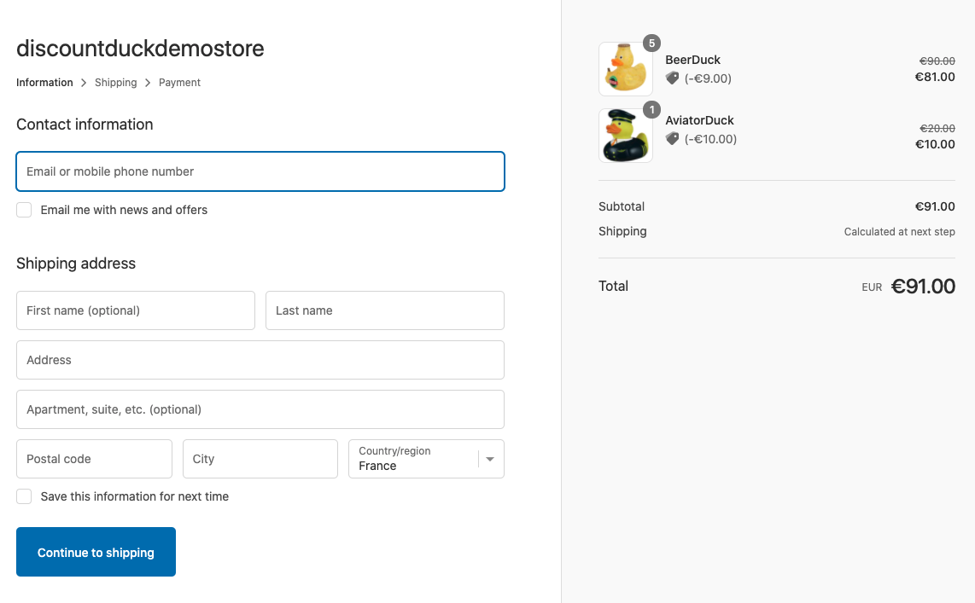Click into the Postal code field
This screenshot has height=603, width=975.
point(94,459)
